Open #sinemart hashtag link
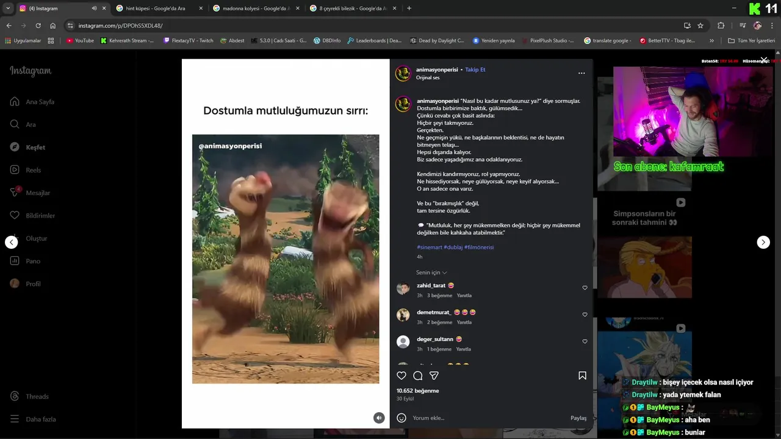Viewport: 781px width, 439px height. pos(430,248)
